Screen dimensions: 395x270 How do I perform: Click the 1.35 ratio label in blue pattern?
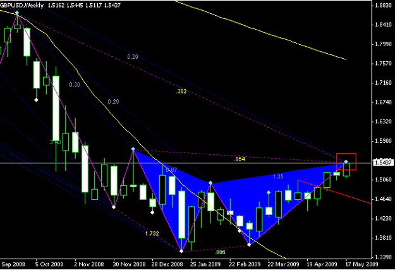click(278, 176)
